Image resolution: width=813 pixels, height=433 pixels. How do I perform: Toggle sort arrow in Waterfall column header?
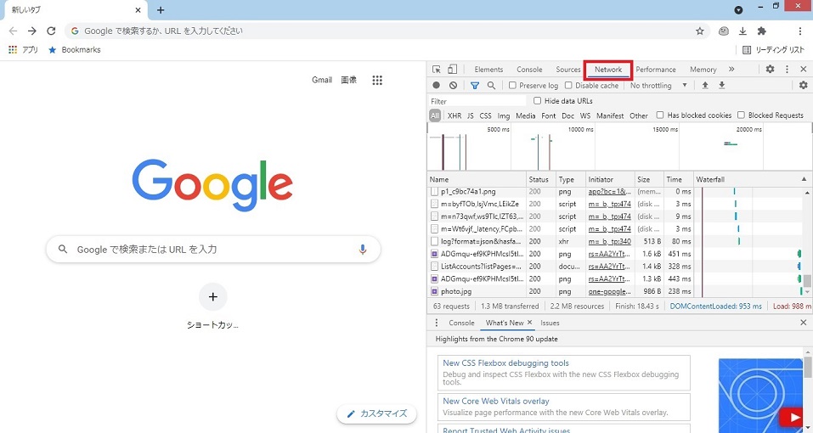[805, 179]
